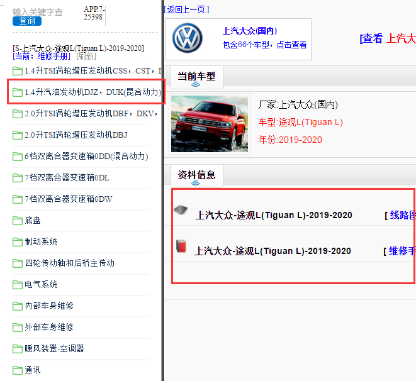Screen dimensions: 416x381
Task: Open folder icon for 底盘
Action: click(18, 221)
